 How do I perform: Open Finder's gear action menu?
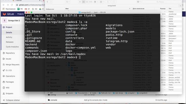click(x=96, y=2)
